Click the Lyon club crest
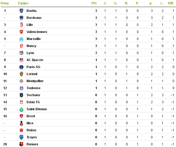This screenshot has height=147, width=176. pyautogui.click(x=21, y=53)
